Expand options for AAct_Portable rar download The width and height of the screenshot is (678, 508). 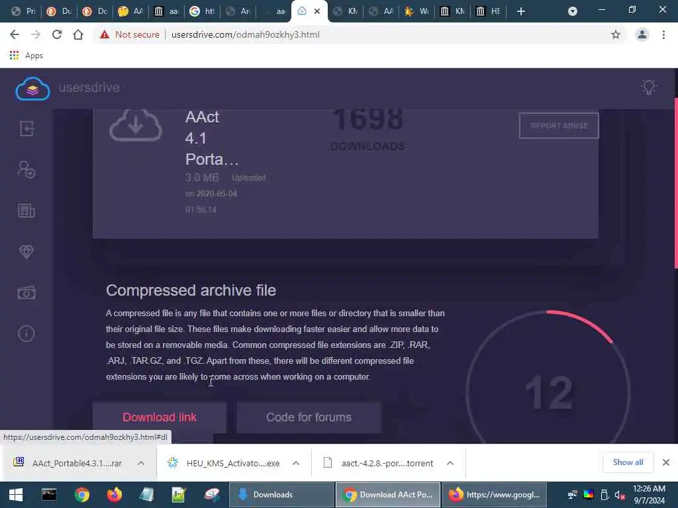(141, 463)
